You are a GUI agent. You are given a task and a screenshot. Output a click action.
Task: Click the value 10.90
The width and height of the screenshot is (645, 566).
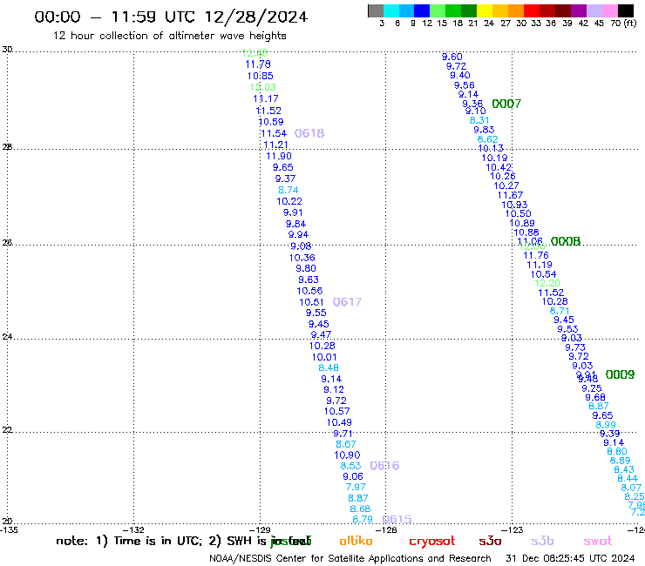347,455
